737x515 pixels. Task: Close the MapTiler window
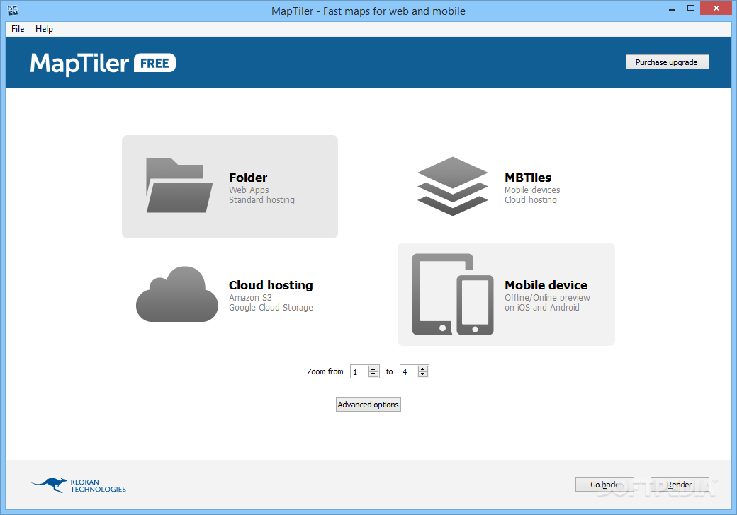click(716, 8)
